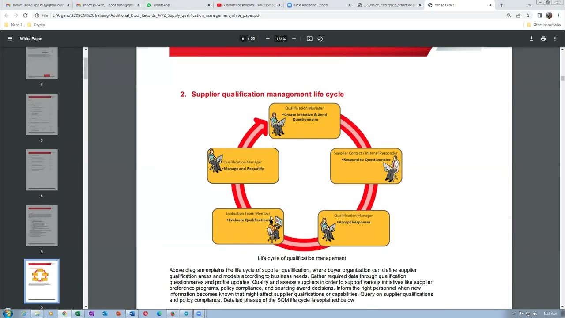The image size is (565, 318).
Task: Bookmark this page with star icon
Action: [527, 15]
